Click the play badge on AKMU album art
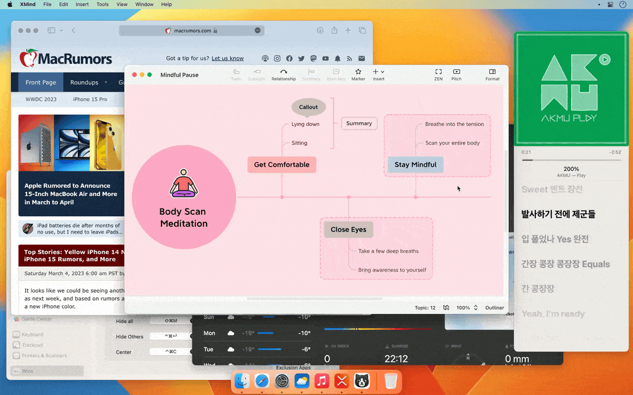 pyautogui.click(x=605, y=59)
